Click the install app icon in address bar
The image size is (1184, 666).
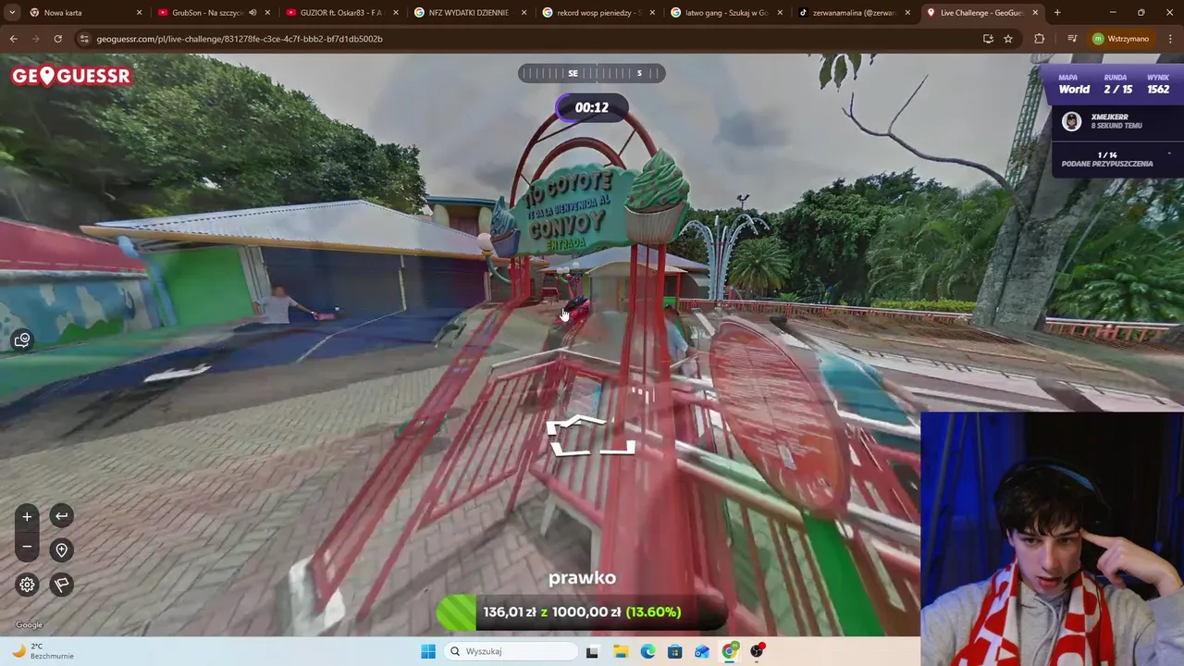988,39
